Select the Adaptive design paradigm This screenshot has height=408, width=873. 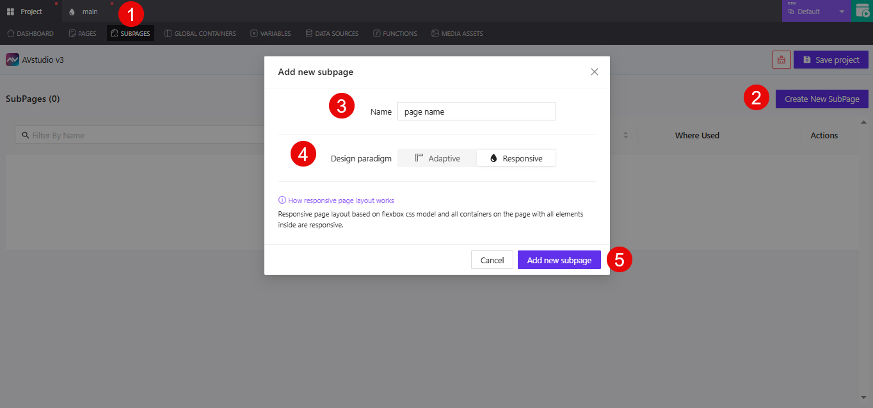tap(437, 158)
